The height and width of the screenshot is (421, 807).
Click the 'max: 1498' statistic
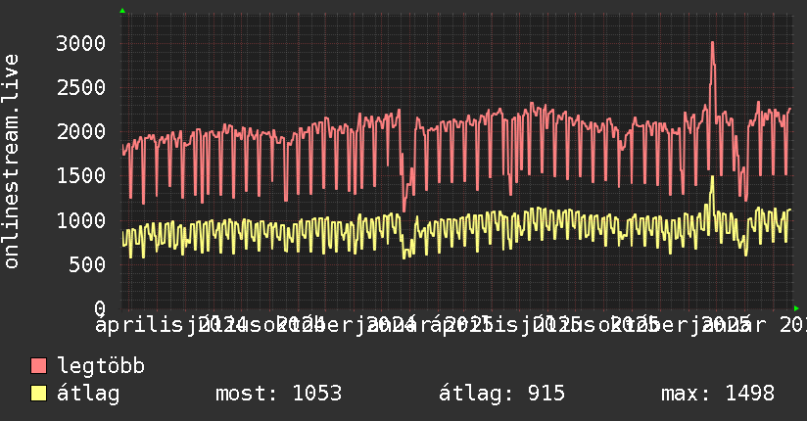tap(718, 394)
